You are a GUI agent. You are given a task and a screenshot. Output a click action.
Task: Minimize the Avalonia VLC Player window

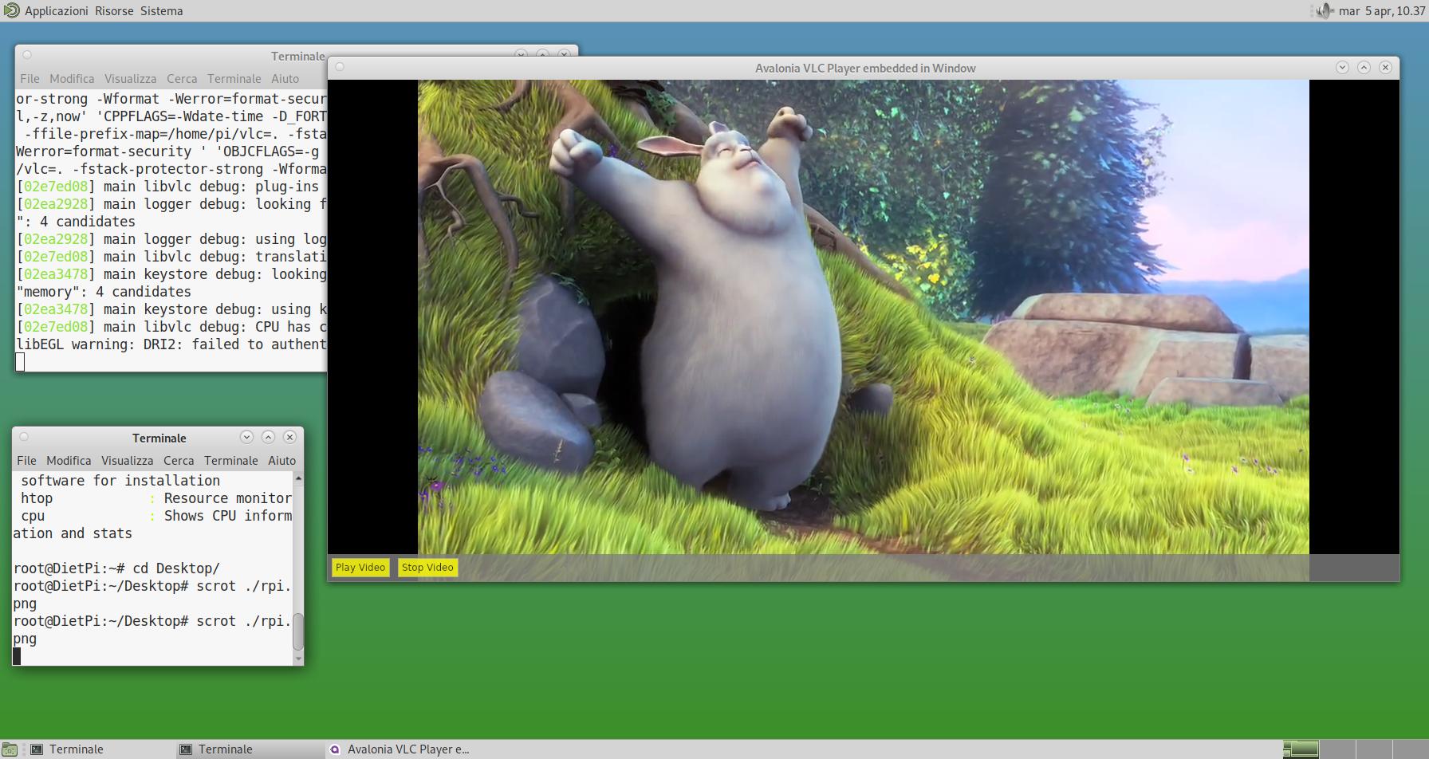[1342, 68]
